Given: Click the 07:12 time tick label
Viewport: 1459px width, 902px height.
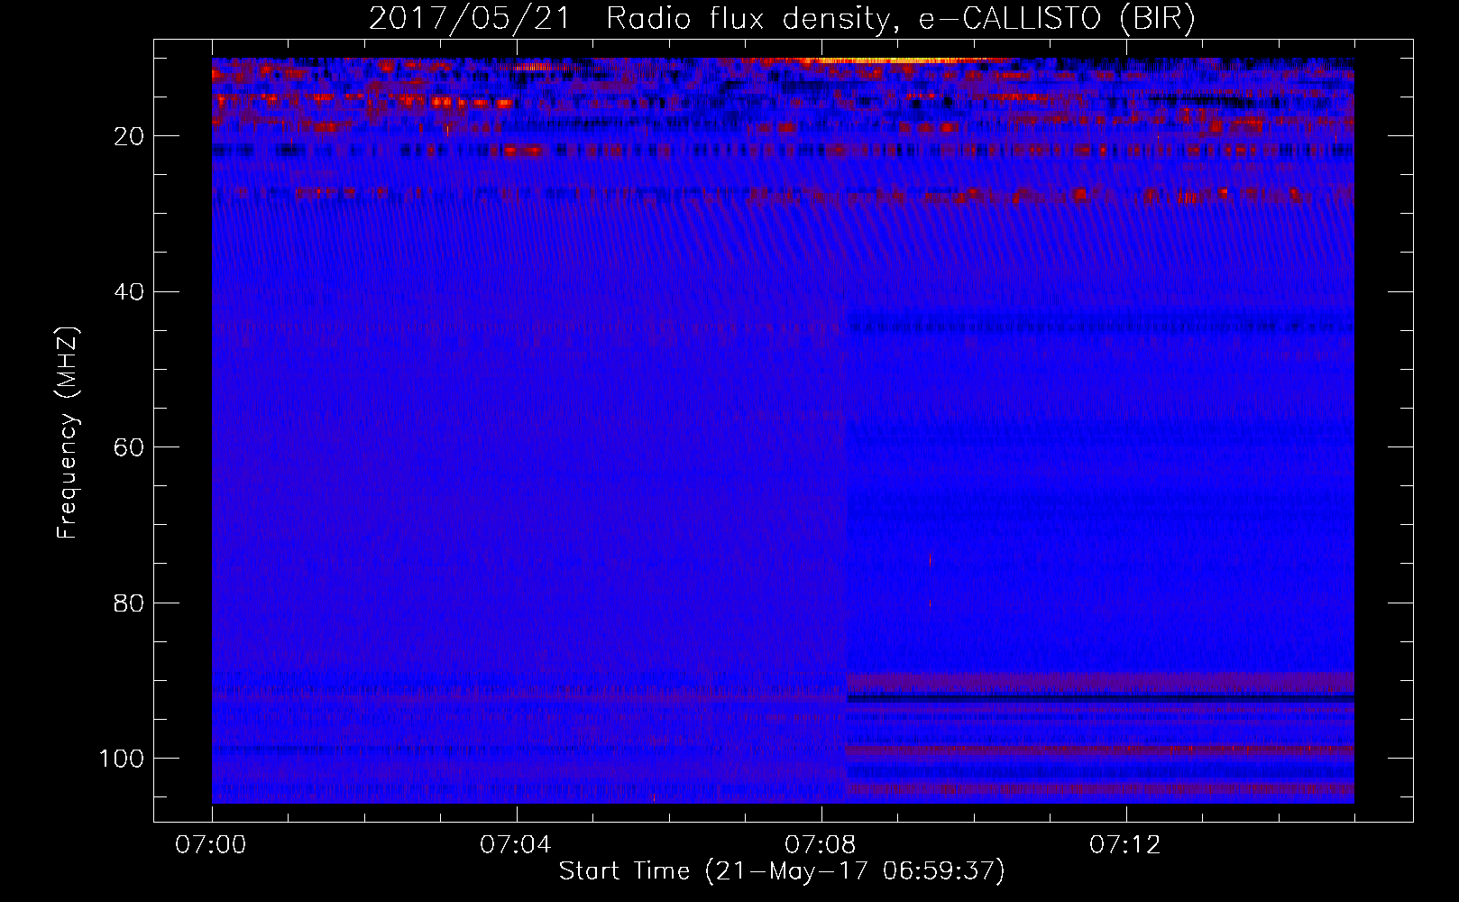Looking at the screenshot, I should coord(1126,845).
